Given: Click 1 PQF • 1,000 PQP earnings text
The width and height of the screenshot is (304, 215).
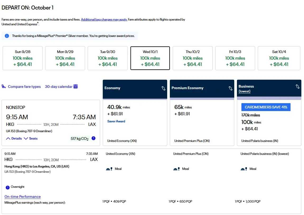Looking at the screenshot, I should pos(247,202).
